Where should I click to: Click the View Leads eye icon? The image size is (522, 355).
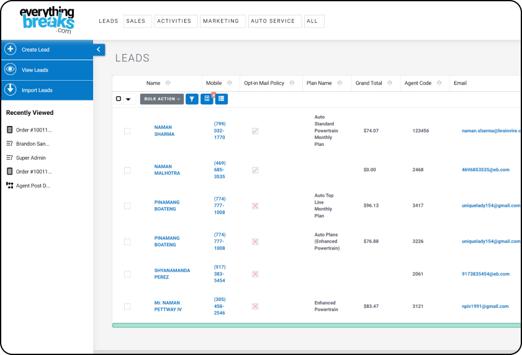[x=10, y=70]
